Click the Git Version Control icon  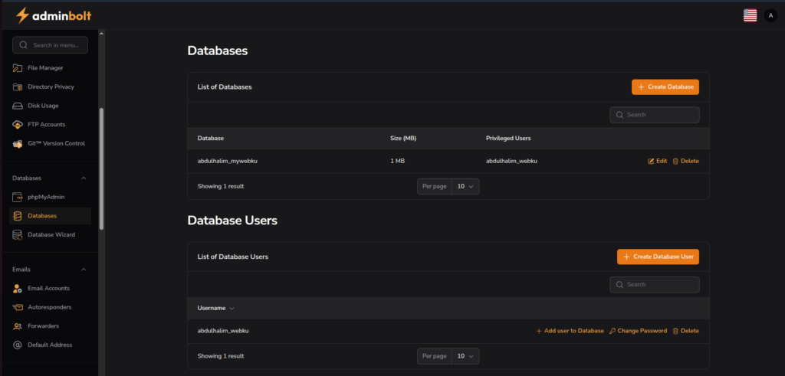(x=18, y=143)
